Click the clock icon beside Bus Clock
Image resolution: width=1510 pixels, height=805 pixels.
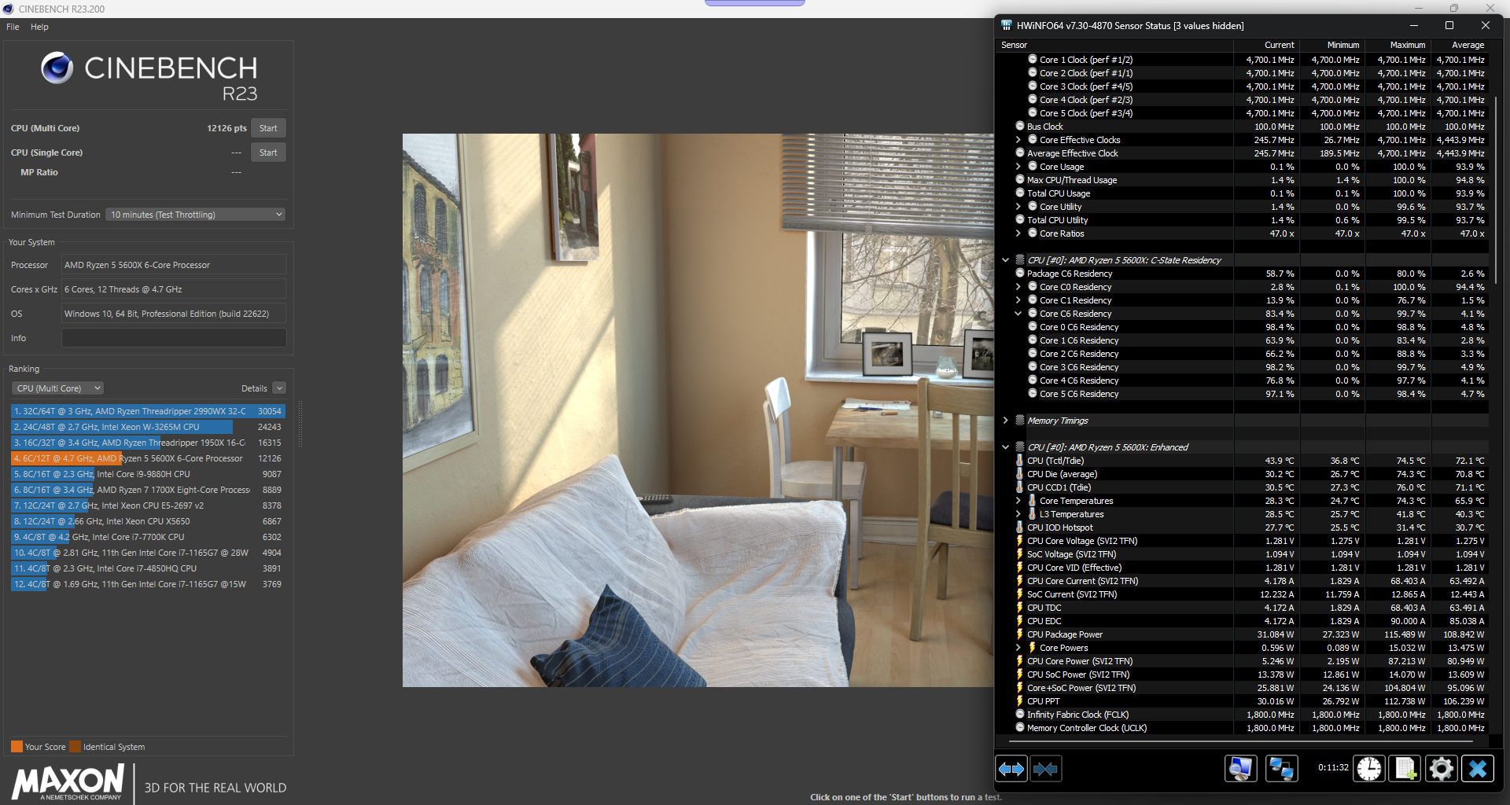[x=1020, y=126]
